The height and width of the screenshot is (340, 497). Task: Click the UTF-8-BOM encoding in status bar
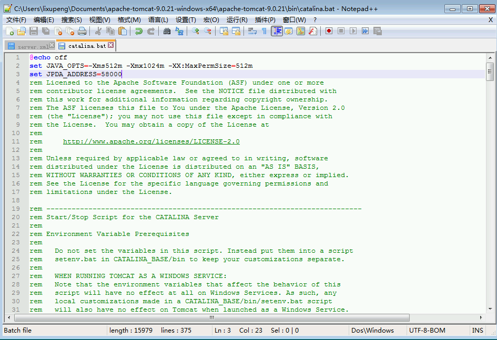click(427, 331)
